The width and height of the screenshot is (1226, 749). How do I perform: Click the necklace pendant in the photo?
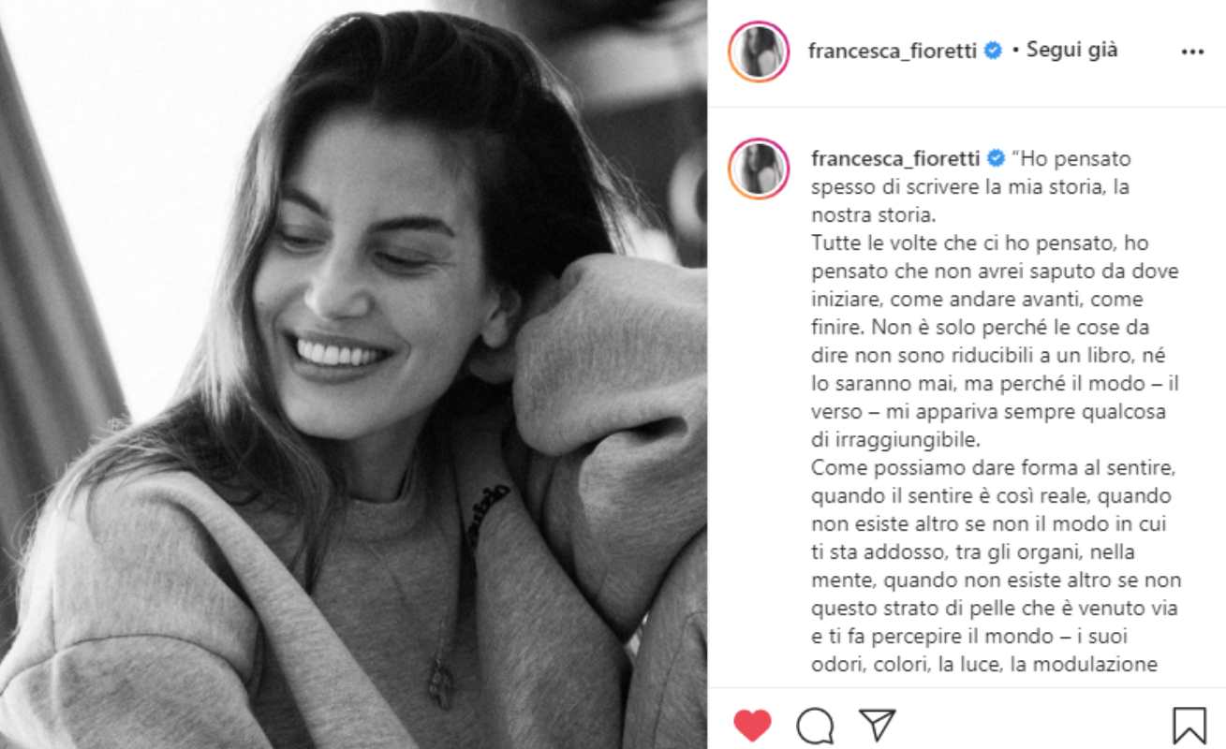(441, 683)
